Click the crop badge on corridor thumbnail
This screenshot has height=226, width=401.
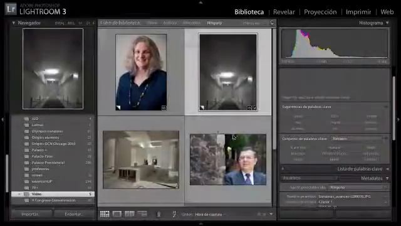249,108
